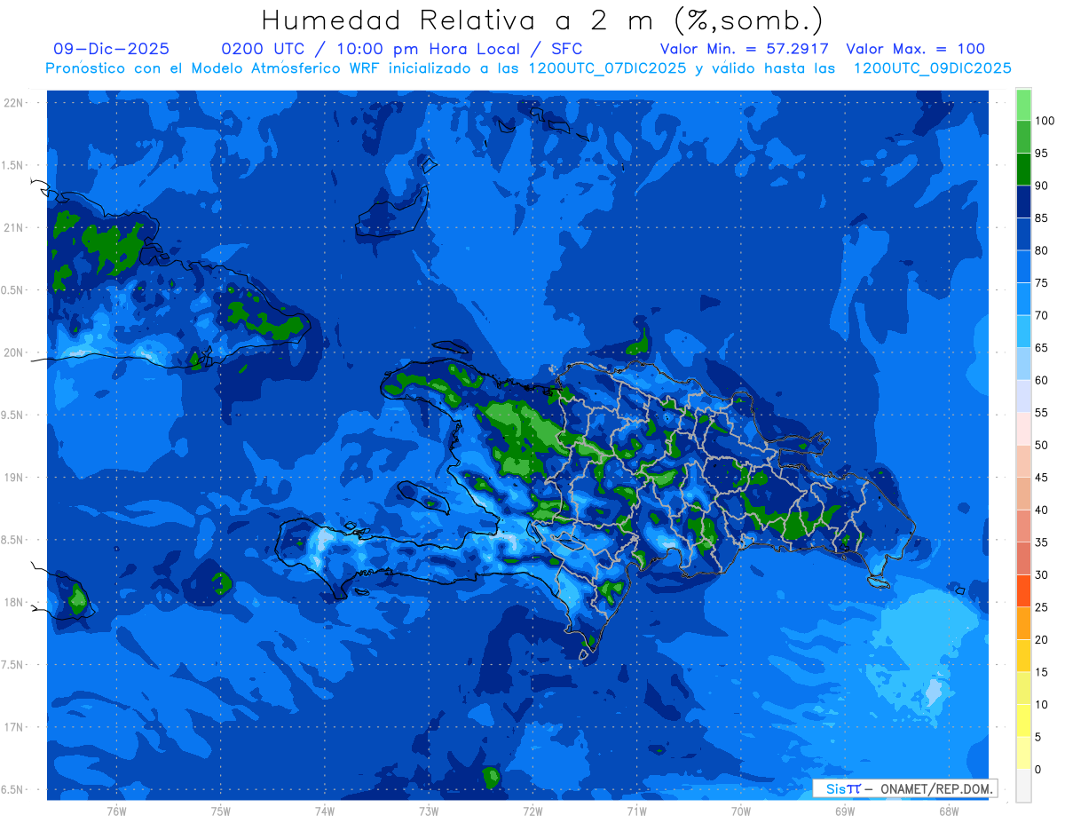Click the '20N' latitude axis label
Screen dimensions: 1065x823
point(12,352)
